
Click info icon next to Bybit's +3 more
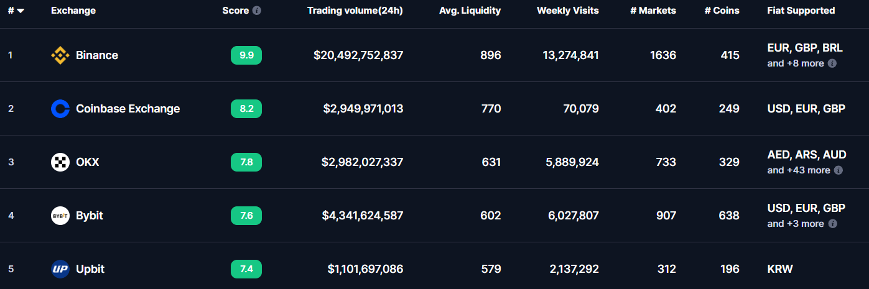[832, 224]
